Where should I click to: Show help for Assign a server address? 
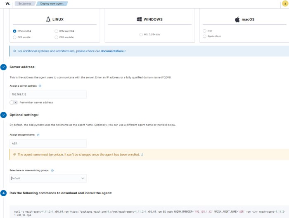[40, 86]
